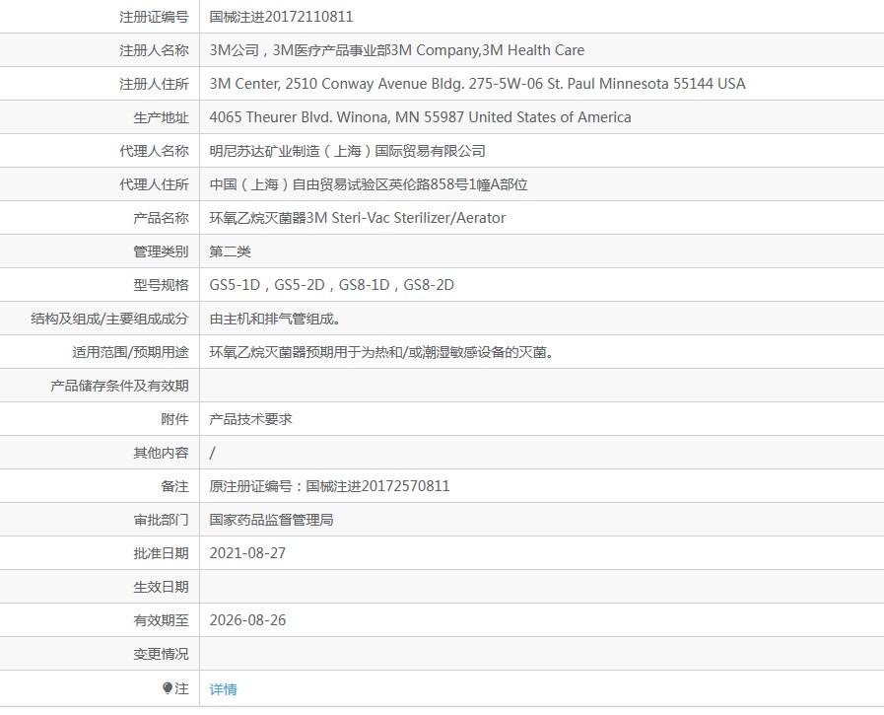Select the attachment value 产品技术要求
Viewport: 884px width, 715px height.
pyautogui.click(x=251, y=419)
